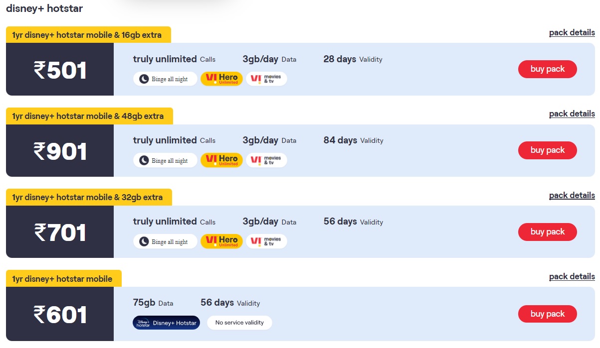View pack details of ₹601 plan
Image resolution: width=600 pixels, height=348 pixels.
[x=572, y=276]
